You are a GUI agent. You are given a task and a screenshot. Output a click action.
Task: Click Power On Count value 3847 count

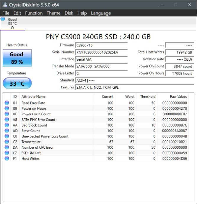[x=180, y=66]
